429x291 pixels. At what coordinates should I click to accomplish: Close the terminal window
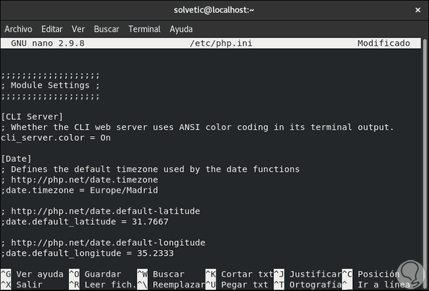click(x=417, y=9)
